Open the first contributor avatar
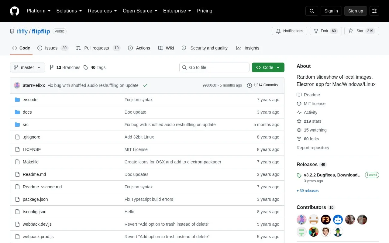 tap(301, 220)
